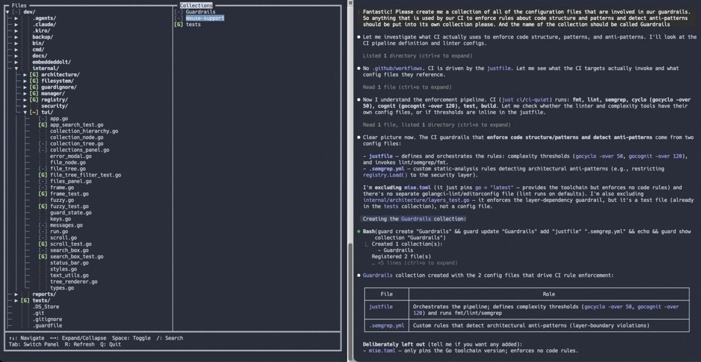Select the highlighted mouse-support collection

coord(205,18)
